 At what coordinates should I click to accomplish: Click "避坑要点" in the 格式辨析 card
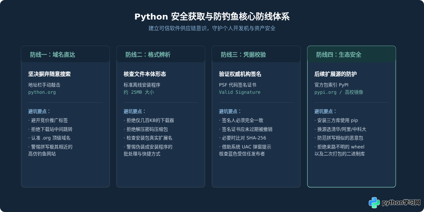tap(135, 111)
